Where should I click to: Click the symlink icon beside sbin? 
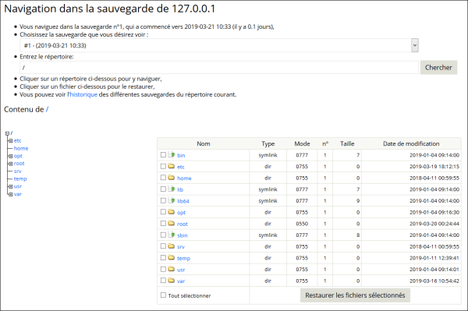click(172, 235)
